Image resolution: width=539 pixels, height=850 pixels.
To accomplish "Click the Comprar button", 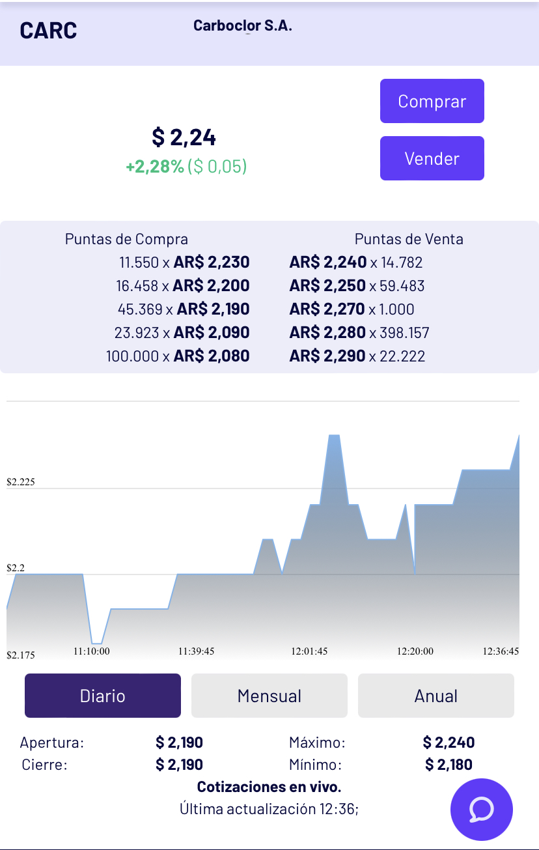I will pyautogui.click(x=432, y=101).
